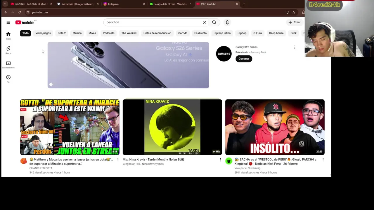The height and width of the screenshot is (210, 374).
Task: Start voice search with microphone
Action: click(x=227, y=22)
